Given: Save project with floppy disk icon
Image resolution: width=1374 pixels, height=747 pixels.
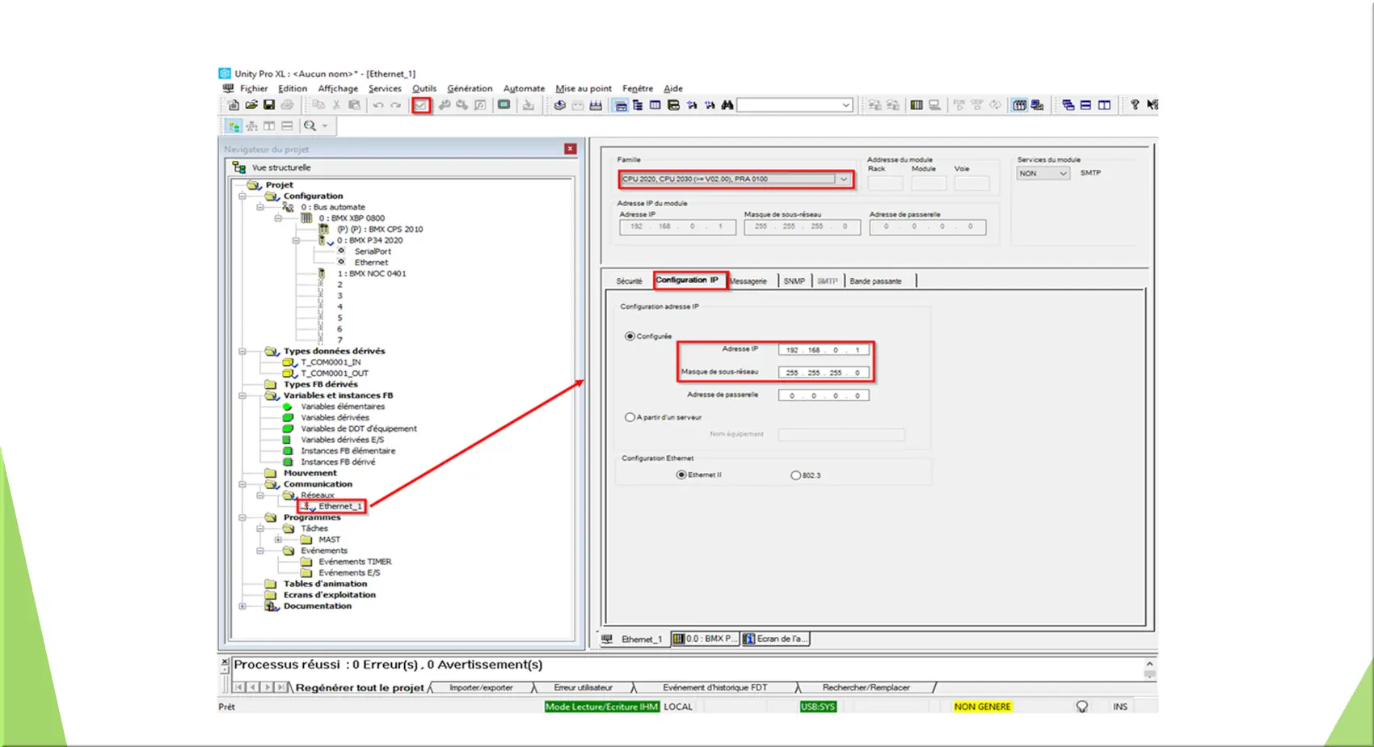Looking at the screenshot, I should 269,105.
